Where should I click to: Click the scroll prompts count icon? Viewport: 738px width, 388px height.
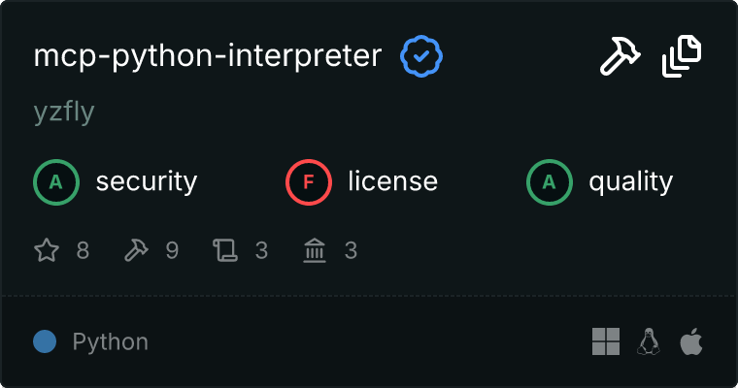[225, 251]
